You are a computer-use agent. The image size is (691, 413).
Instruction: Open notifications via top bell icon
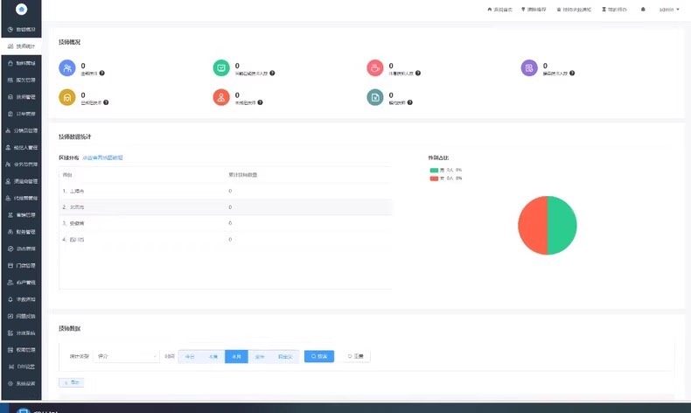coord(643,10)
